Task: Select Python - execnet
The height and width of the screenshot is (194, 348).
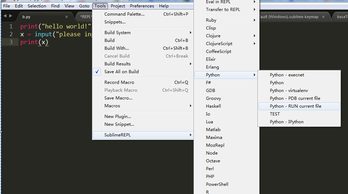Action: [x=299, y=75]
